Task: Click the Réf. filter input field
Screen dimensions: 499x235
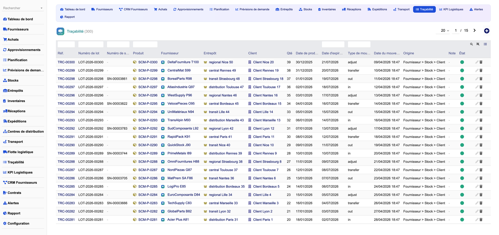Action: pyautogui.click(x=66, y=44)
